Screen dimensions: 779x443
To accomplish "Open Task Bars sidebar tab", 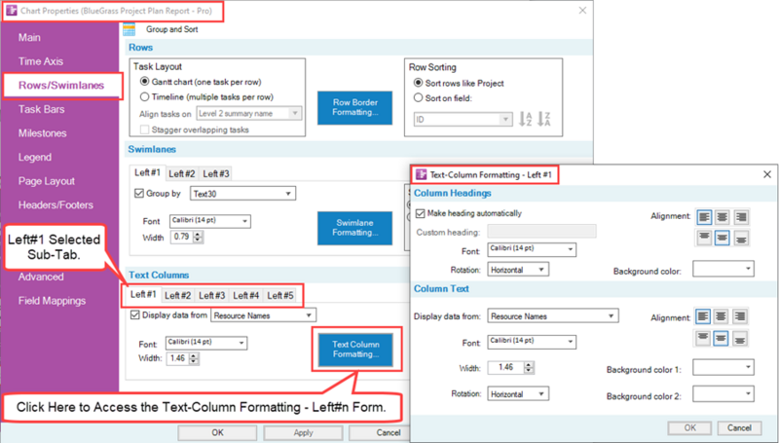I will pos(41,109).
